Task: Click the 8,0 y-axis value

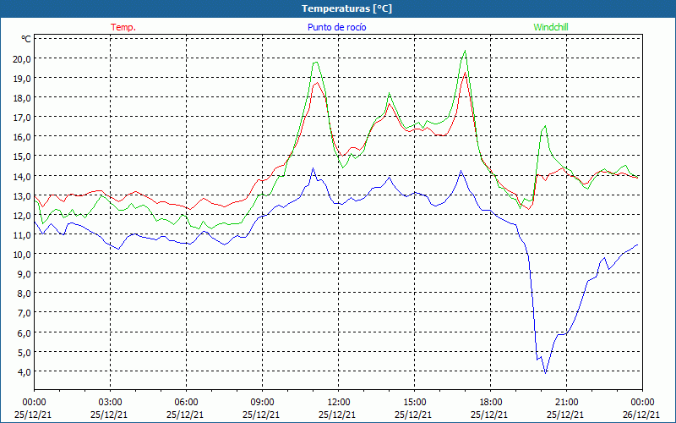Action: click(x=24, y=294)
